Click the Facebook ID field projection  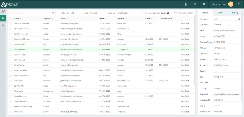coord(226,112)
